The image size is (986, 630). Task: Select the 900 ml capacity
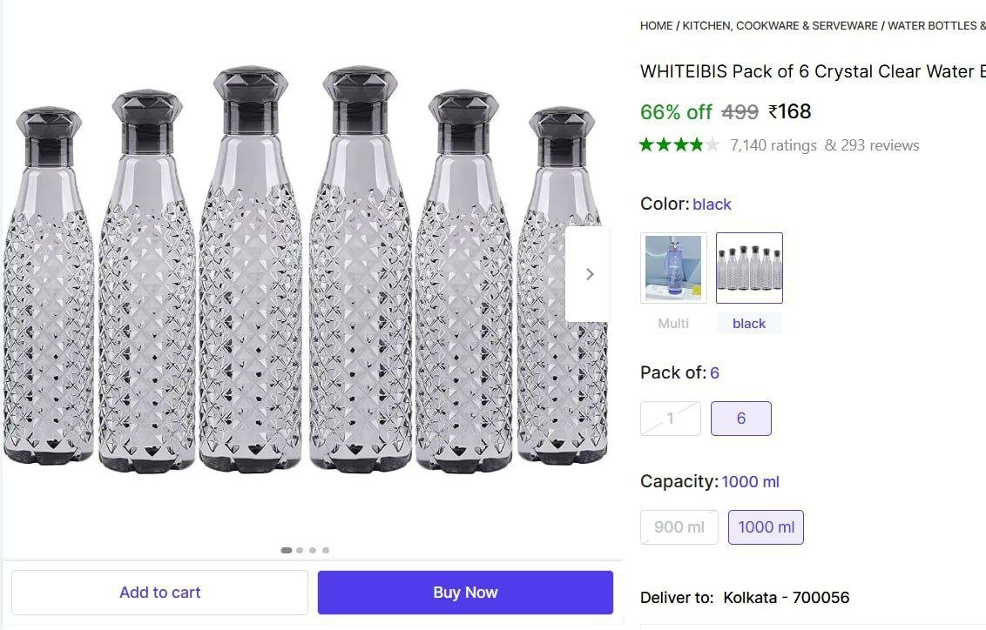[679, 526]
